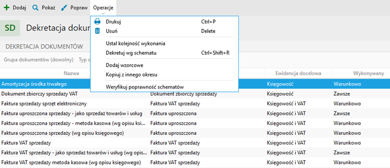
Task: Select Dokument zbiorczy sprzedaży VAT row
Action: pos(195,94)
